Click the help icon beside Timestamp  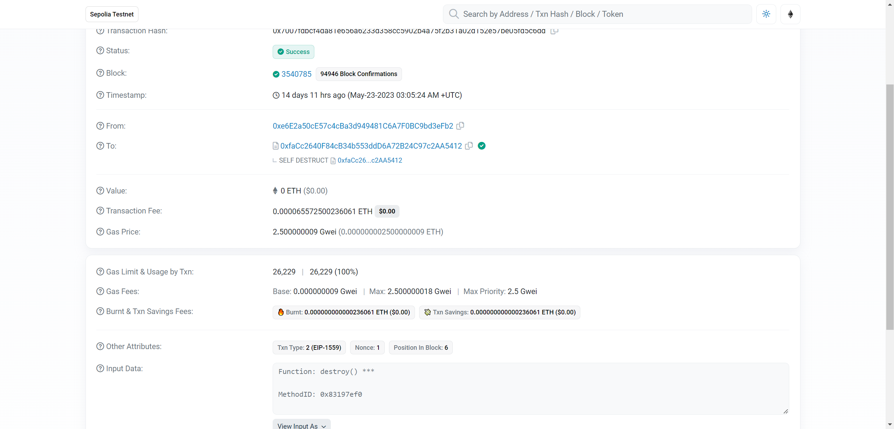coord(100,95)
